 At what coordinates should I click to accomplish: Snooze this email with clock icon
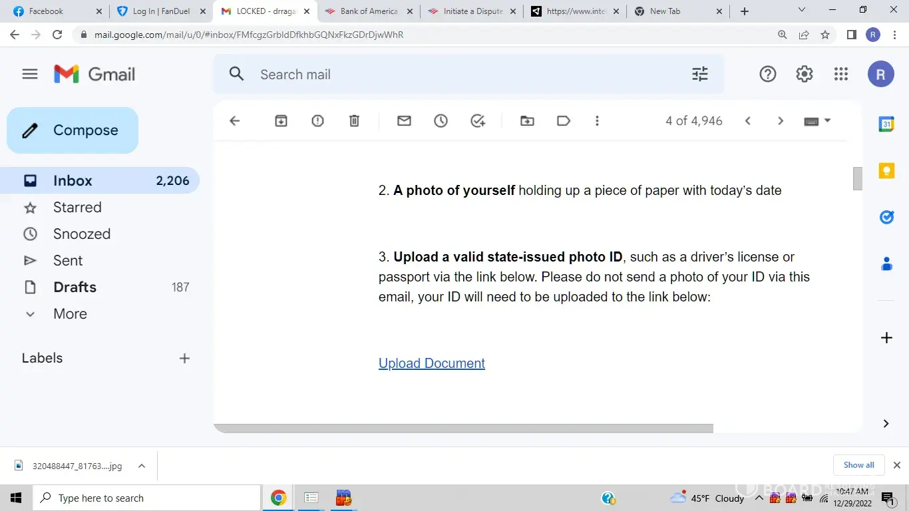pyautogui.click(x=441, y=120)
